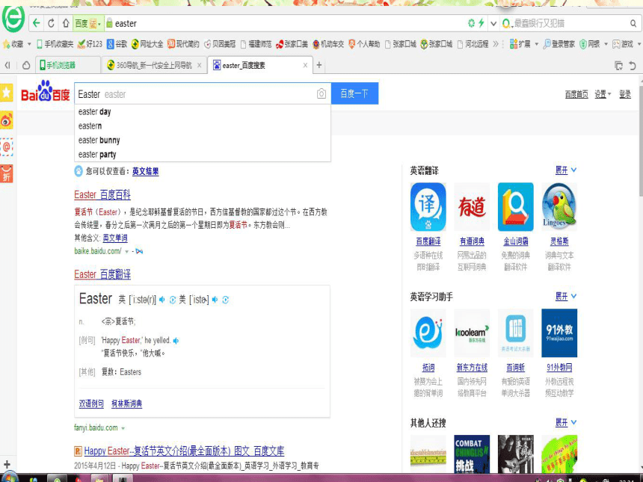Expand the 其他人还搜 section with 展开
643x482 pixels.
coord(566,422)
